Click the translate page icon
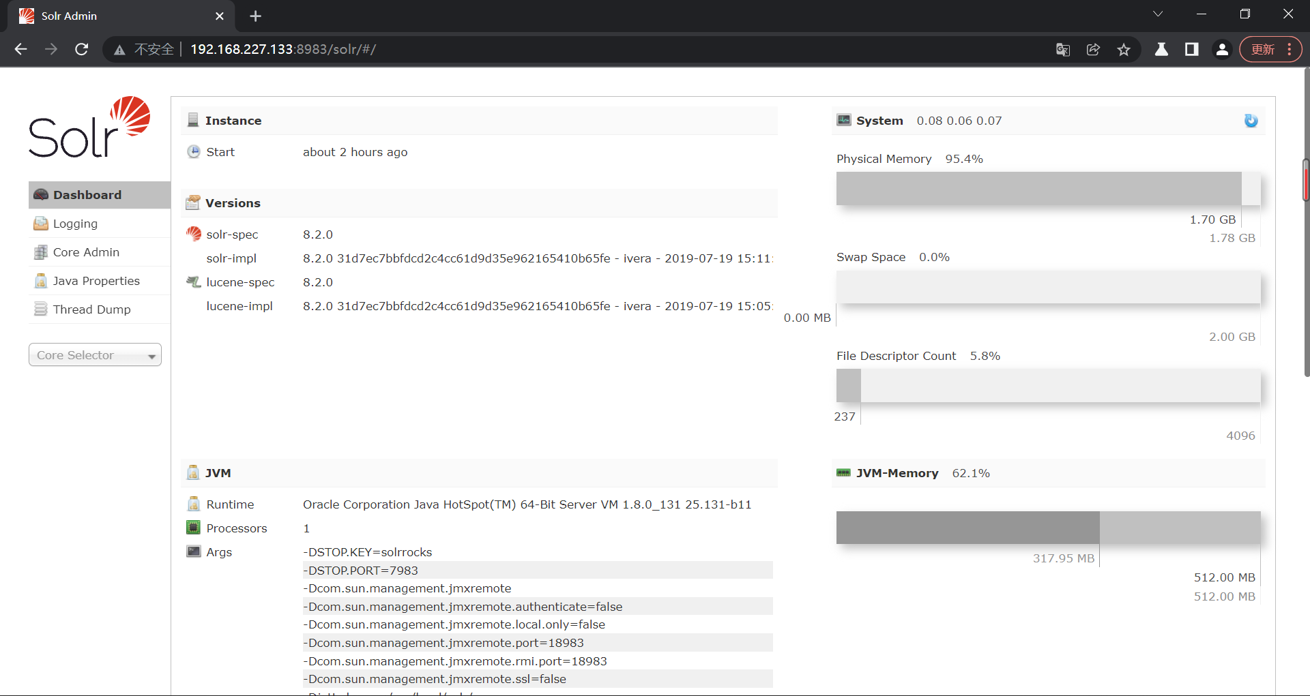 (x=1063, y=49)
